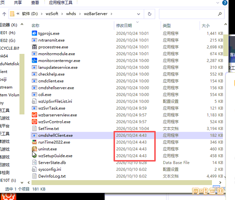235x200 pixels.
Task: Sort files by 修改日期 column
Action: pyautogui.click(x=124, y=26)
